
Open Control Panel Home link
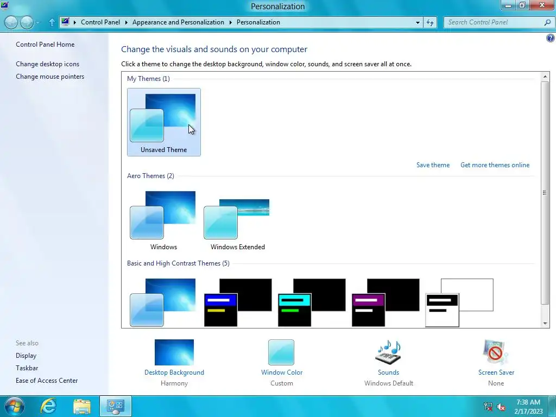click(45, 45)
